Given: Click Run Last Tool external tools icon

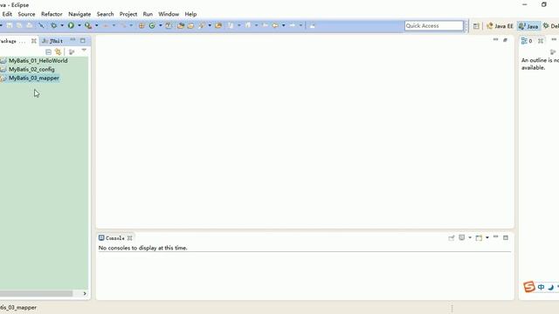Looking at the screenshot, I should [x=87, y=25].
